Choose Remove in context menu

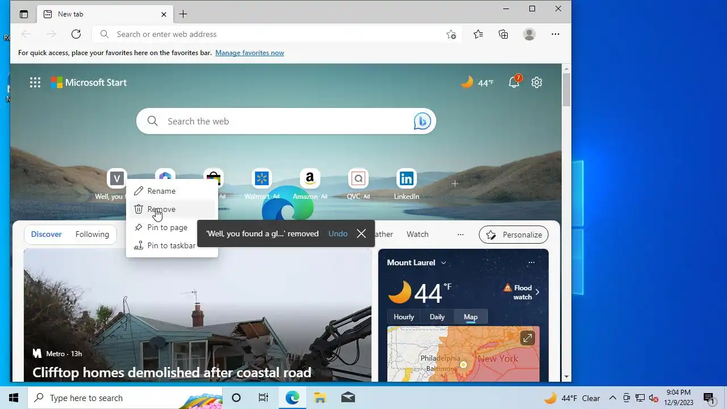pyautogui.click(x=172, y=209)
